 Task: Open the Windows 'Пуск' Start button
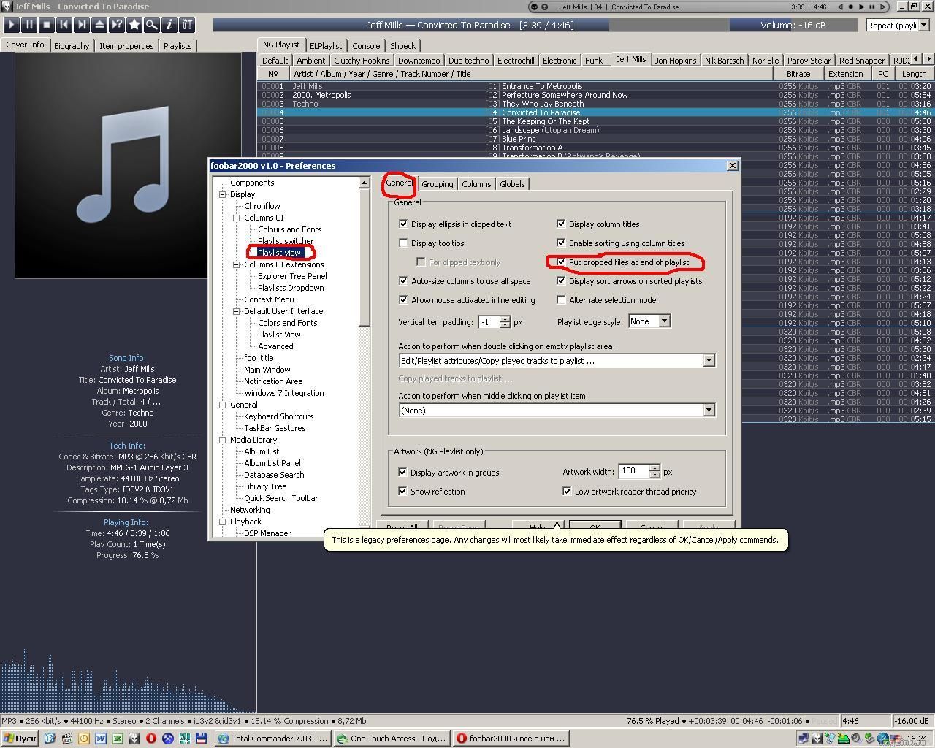click(20, 739)
